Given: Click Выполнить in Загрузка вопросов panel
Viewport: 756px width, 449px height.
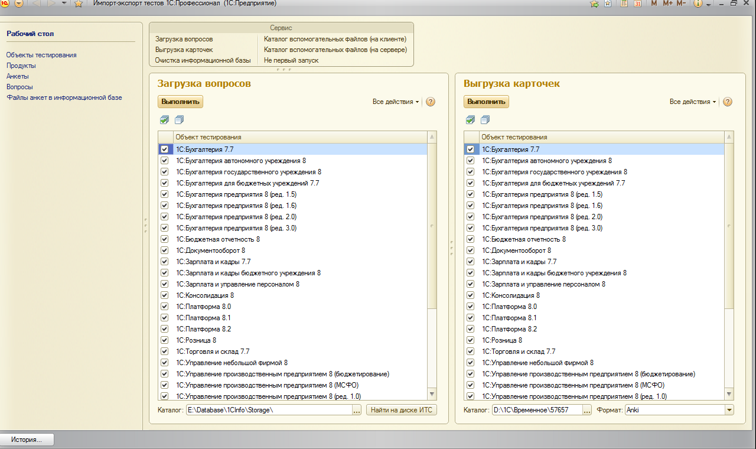Looking at the screenshot, I should 181,102.
